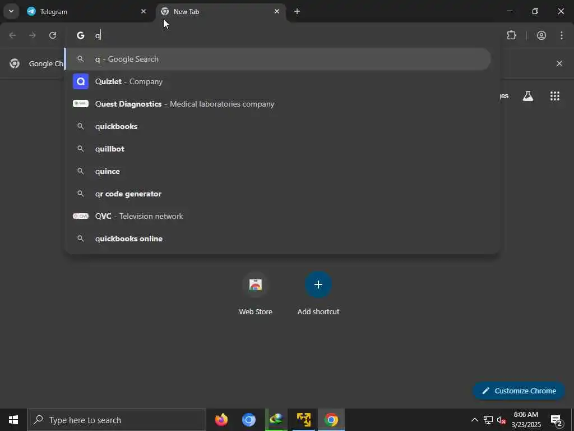Pick Quest Diagnostics suggestion
This screenshot has width=574, height=431.
point(278,104)
